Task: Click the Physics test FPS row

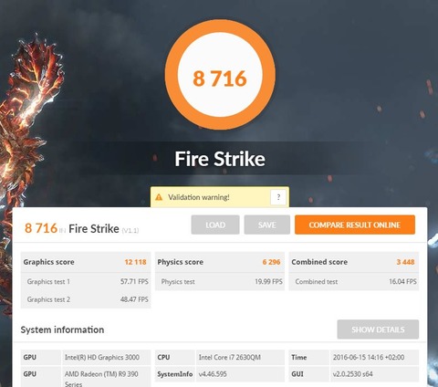Action: pos(220,282)
